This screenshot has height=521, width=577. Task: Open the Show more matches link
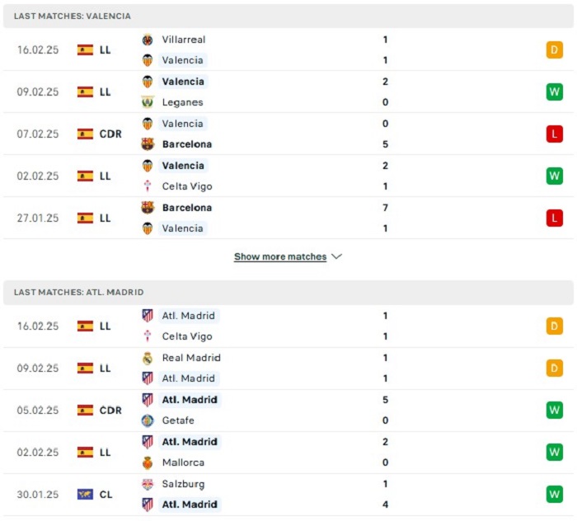coord(280,256)
